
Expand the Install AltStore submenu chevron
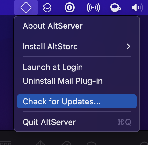(x=128, y=47)
